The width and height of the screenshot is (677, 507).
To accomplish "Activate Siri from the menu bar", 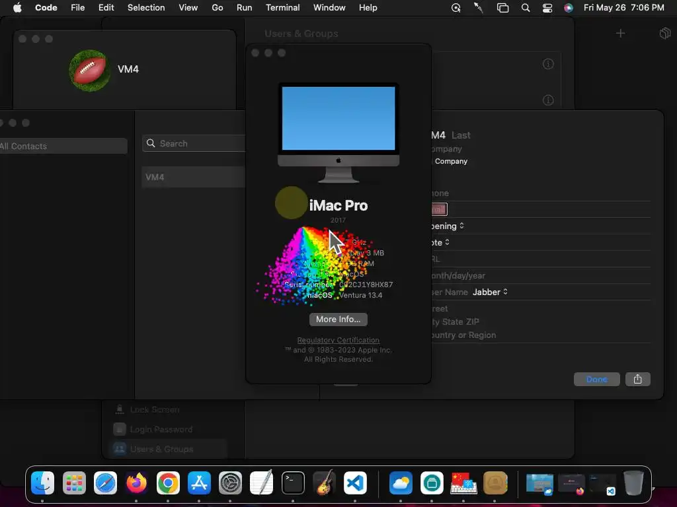I will pos(569,8).
